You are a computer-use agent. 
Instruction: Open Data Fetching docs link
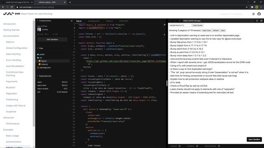pos(13,54)
